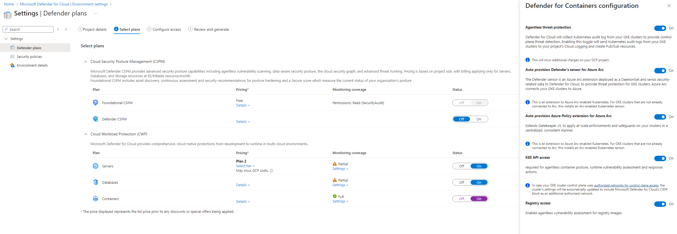Collapse Cloud Security Posture Management section
Image resolution: width=677 pixels, height=234 pixels.
[x=86, y=62]
